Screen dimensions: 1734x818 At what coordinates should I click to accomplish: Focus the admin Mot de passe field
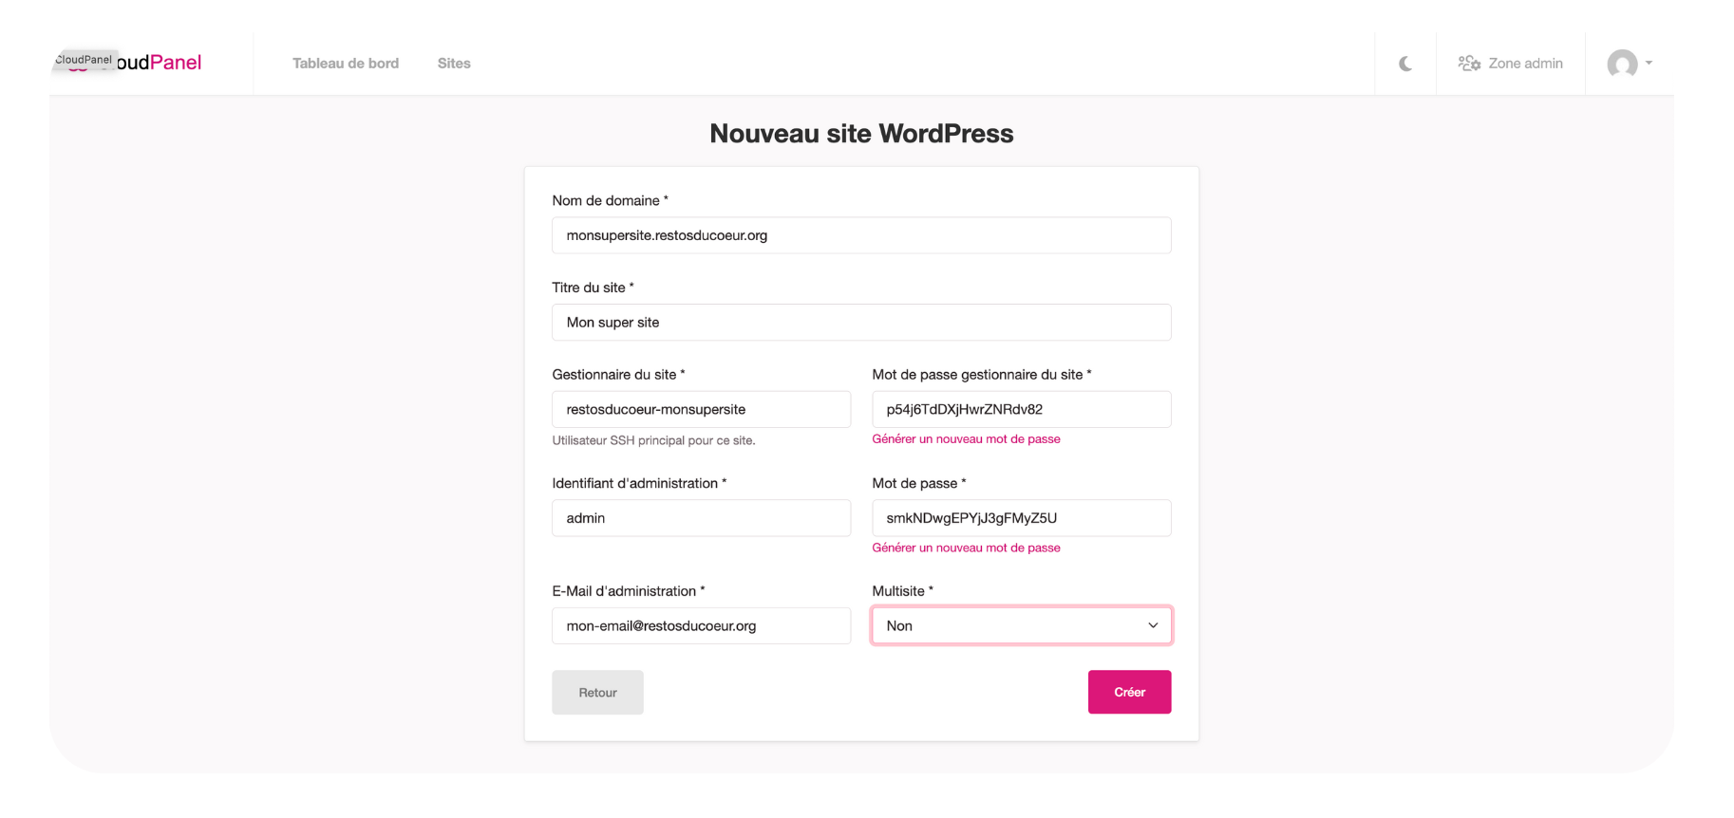pos(1022,518)
